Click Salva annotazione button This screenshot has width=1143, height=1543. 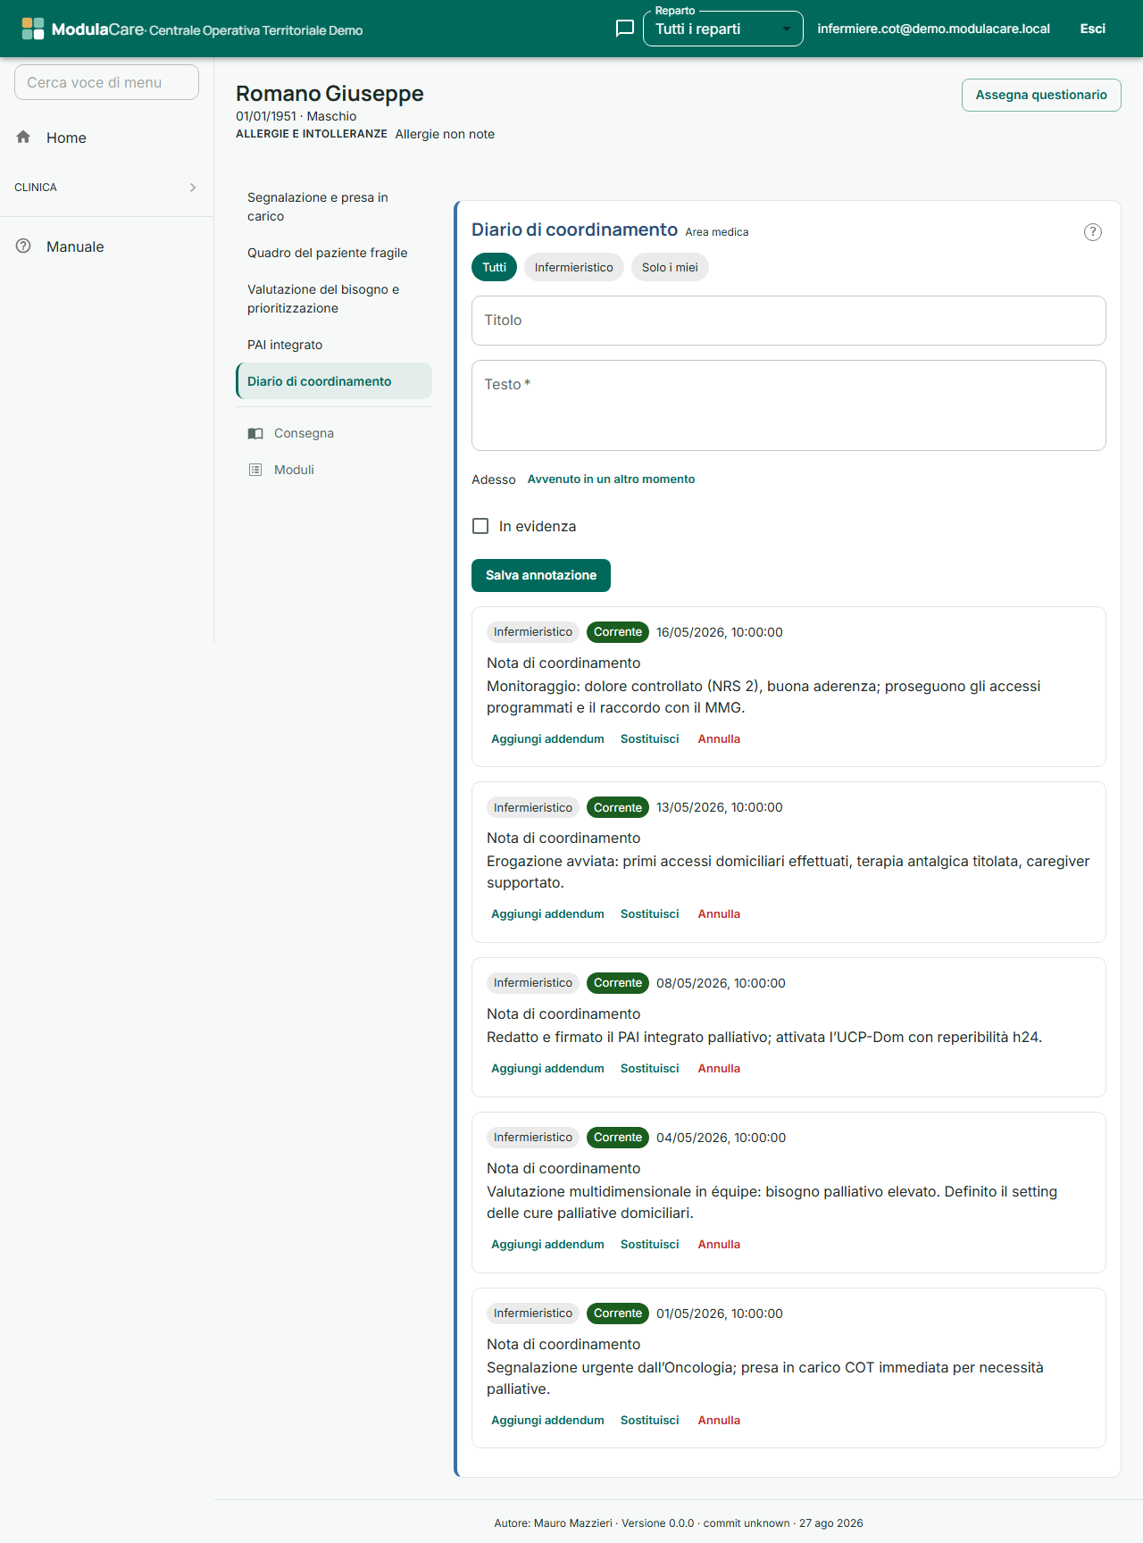click(541, 575)
